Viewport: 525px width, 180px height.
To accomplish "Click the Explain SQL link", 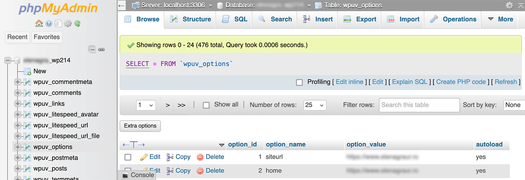I will tap(410, 82).
